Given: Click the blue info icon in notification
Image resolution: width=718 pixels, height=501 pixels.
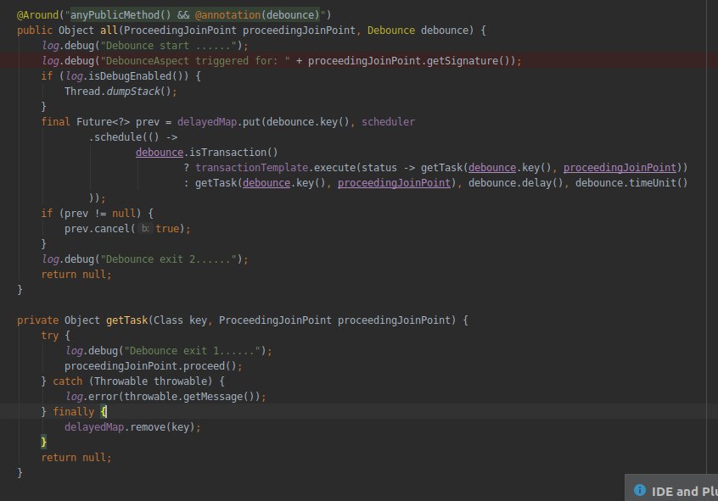Looking at the screenshot, I should click(x=639, y=491).
